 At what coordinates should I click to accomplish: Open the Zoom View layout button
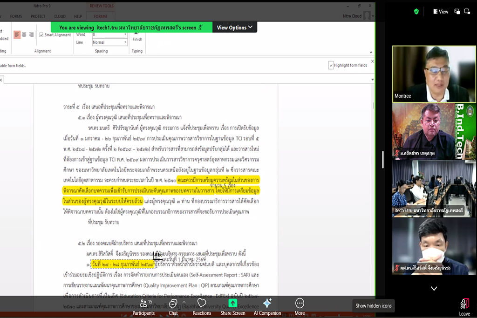441,12
